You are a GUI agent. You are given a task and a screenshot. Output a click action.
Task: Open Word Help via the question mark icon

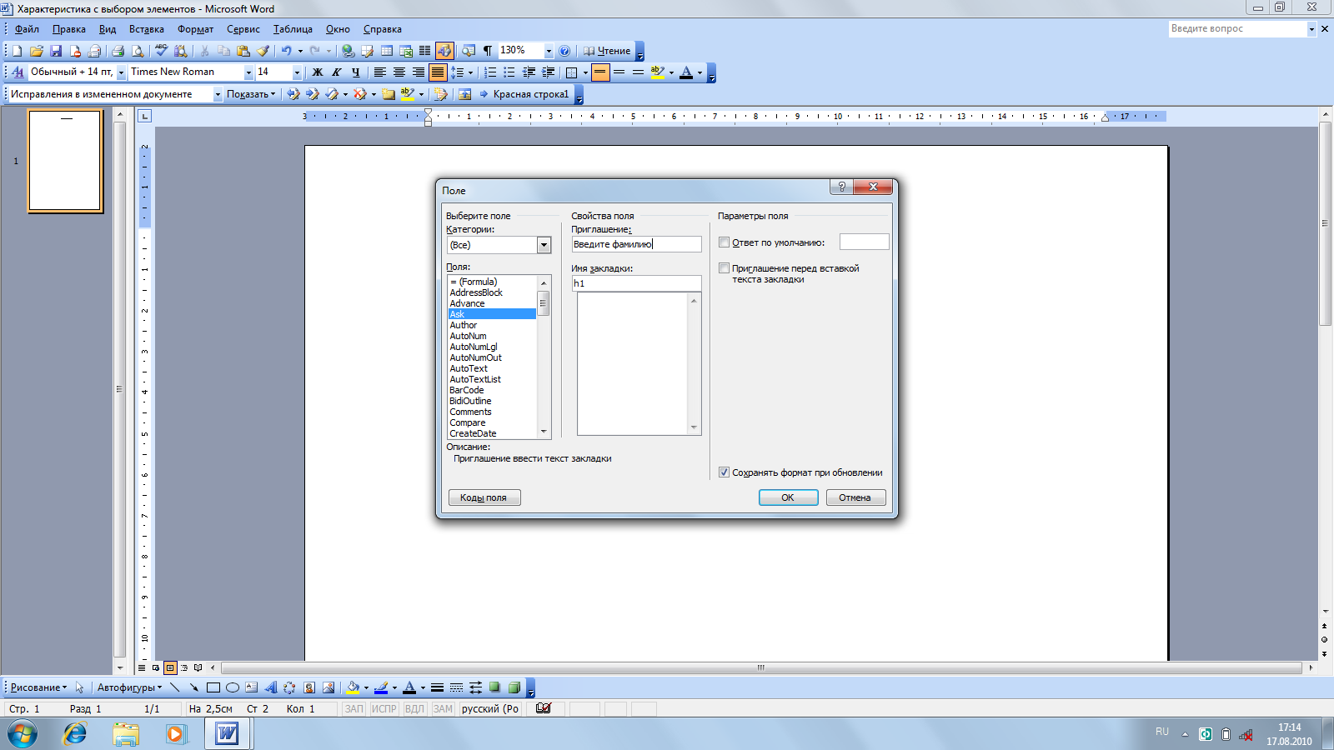tap(564, 51)
